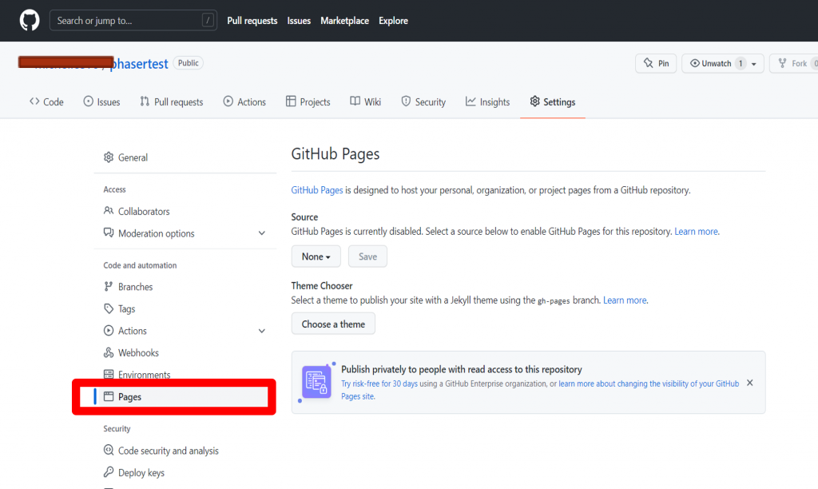Click the Tags label icon
Viewport: 818px width, 489px height.
[x=109, y=308]
